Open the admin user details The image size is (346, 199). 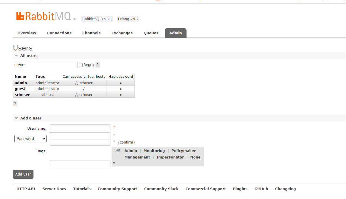[21, 83]
